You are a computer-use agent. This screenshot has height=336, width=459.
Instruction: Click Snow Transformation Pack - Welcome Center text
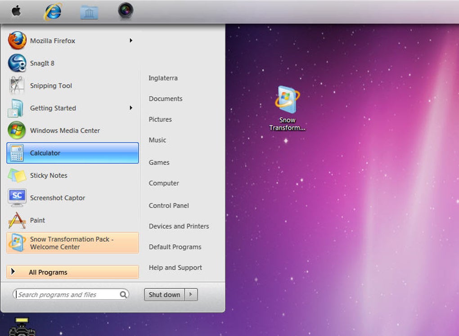72,243
